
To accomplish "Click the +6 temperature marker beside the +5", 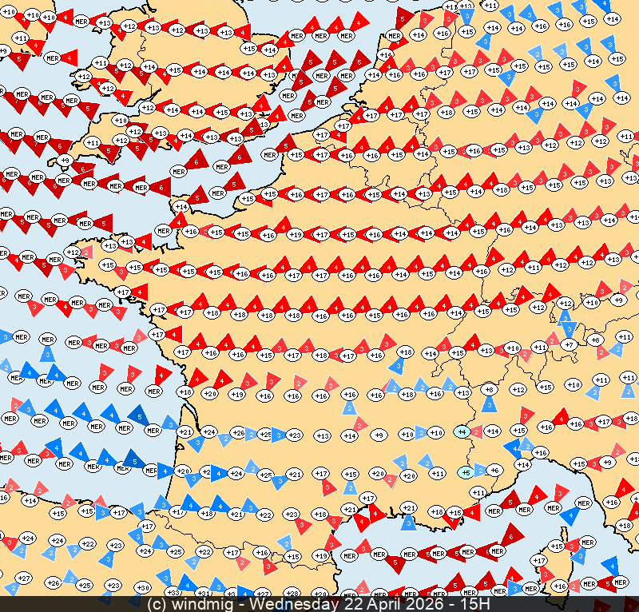I will tap(494, 470).
